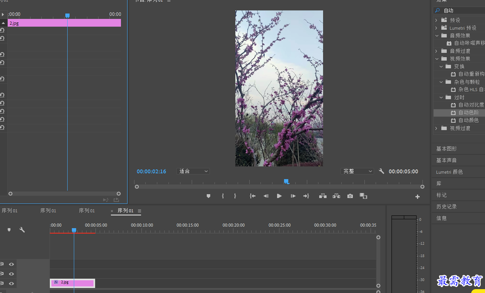Image resolution: width=485 pixels, height=293 pixels.
Task: Open Program monitor settings wrench
Action: (381, 171)
